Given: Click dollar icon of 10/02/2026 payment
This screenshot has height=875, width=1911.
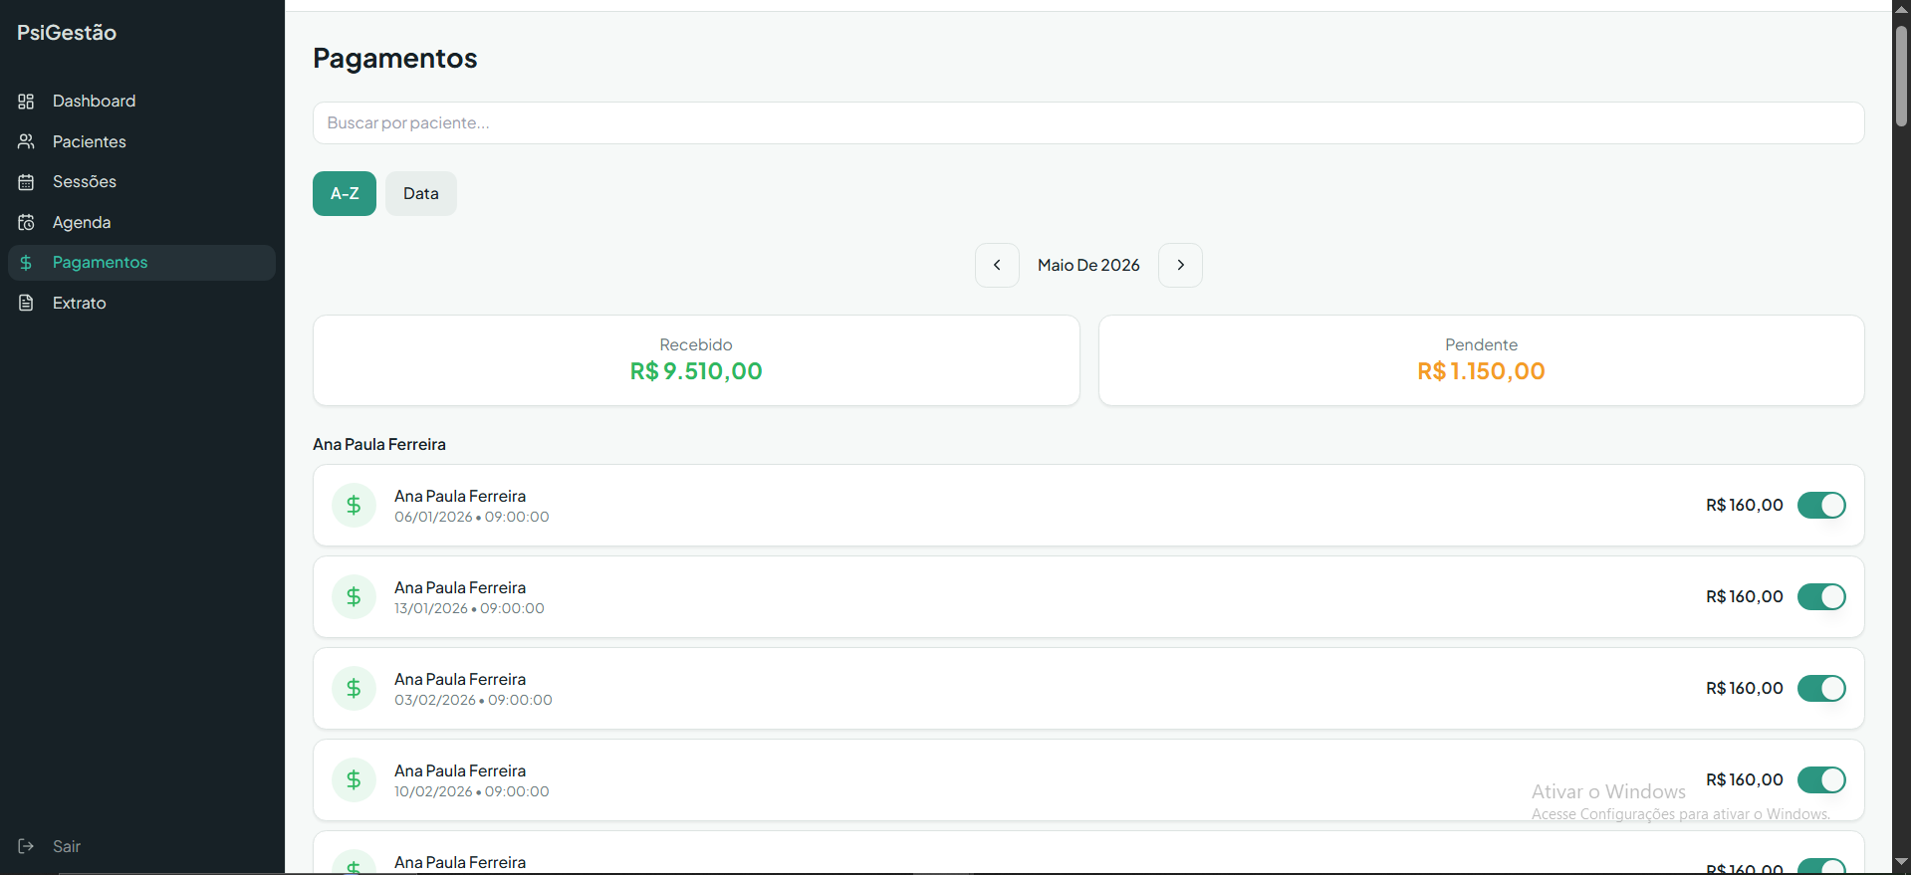Looking at the screenshot, I should [x=354, y=780].
